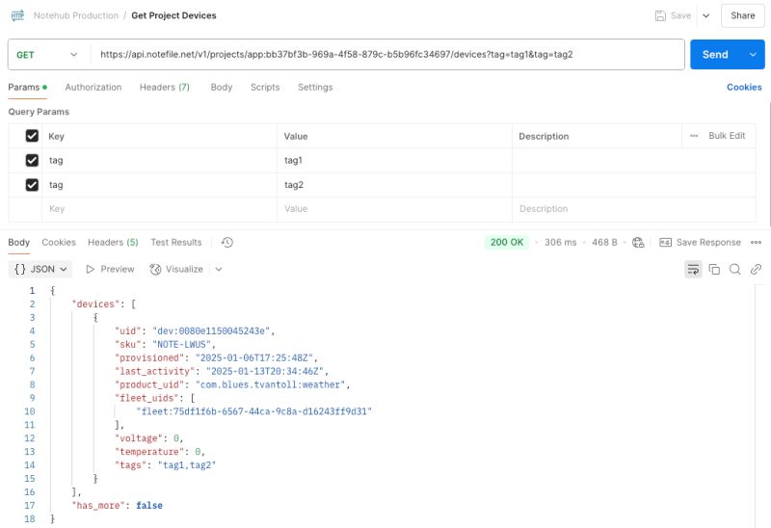Uncheck the tag1 query param checkbox
Image resolution: width=771 pixels, height=528 pixels.
(32, 161)
